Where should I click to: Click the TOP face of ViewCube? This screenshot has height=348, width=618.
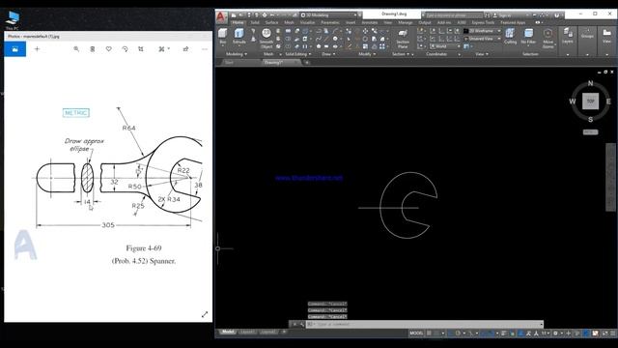590,101
